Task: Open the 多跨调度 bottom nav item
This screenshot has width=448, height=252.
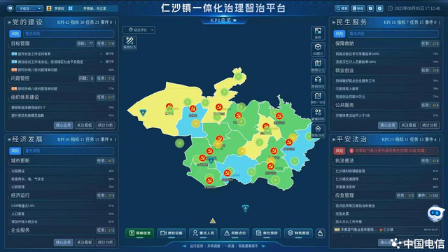Action: click(x=213, y=246)
